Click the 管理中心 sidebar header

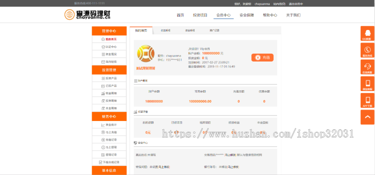pos(109,31)
